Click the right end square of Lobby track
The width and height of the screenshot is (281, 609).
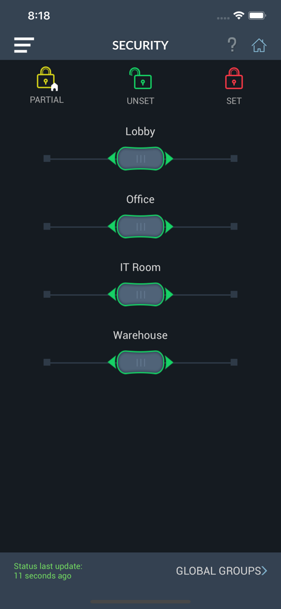pos(234,158)
